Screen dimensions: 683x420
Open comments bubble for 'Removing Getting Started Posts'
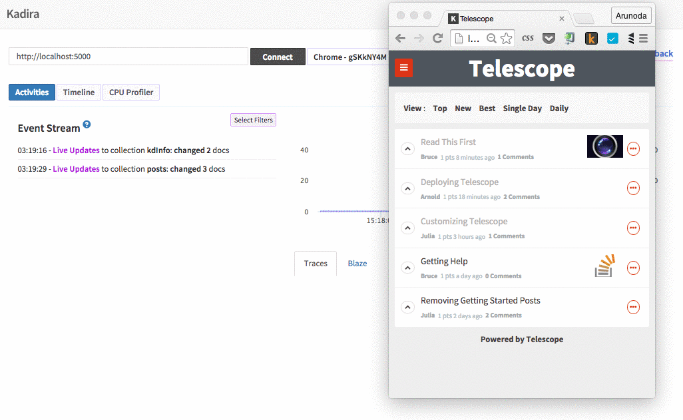(633, 307)
